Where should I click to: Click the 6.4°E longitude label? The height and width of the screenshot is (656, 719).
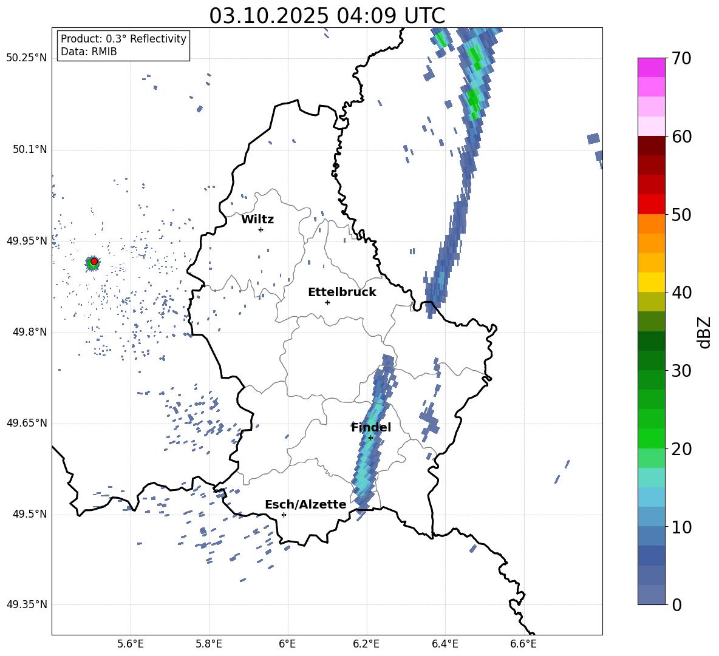445,644
